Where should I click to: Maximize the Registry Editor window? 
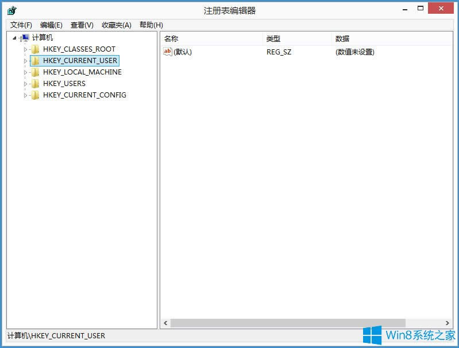click(x=421, y=9)
